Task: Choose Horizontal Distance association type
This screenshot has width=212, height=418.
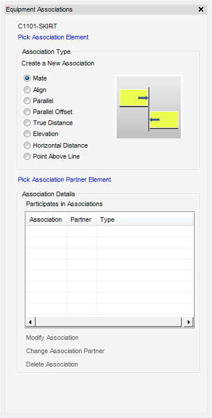Action: tap(27, 145)
